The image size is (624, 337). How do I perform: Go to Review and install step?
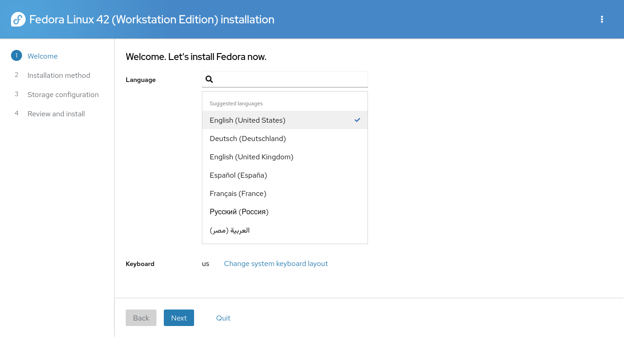pos(56,114)
